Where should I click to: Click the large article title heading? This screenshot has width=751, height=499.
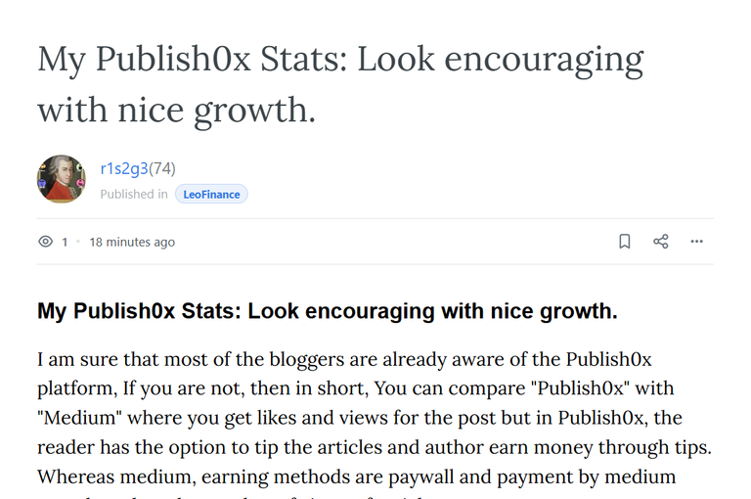point(340,84)
